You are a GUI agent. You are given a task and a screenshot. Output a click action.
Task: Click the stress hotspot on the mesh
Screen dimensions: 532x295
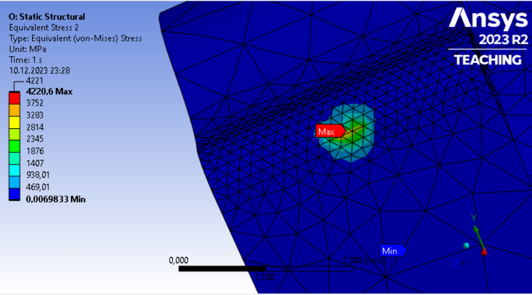355,129
